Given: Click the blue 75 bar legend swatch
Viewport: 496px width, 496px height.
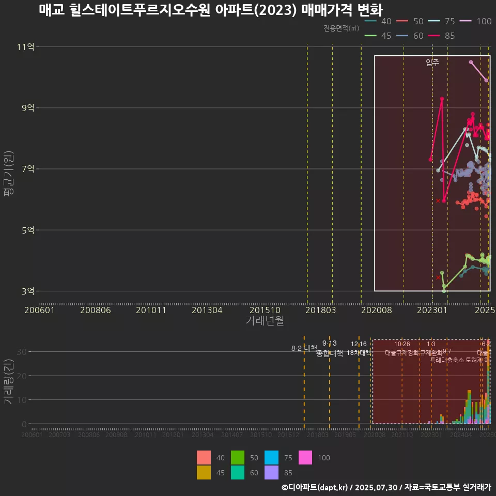Looking at the screenshot, I should pyautogui.click(x=271, y=457).
